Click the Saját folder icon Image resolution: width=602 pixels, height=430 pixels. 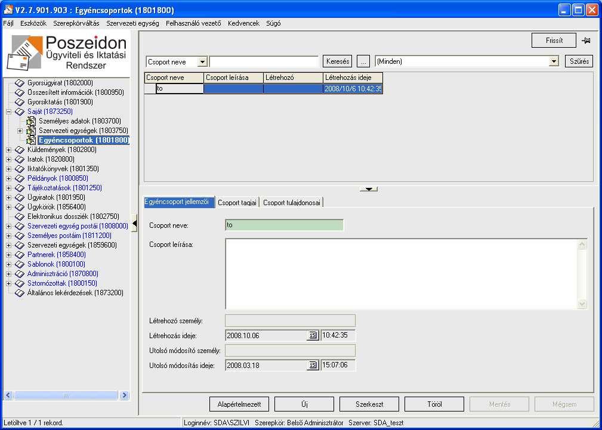pos(20,112)
